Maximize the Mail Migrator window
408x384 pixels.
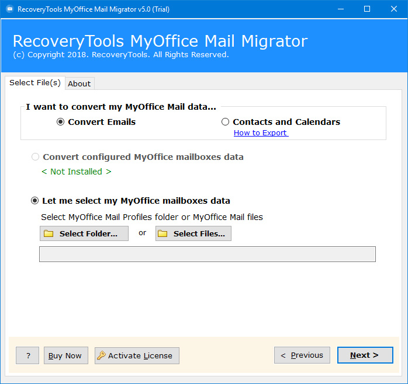point(367,9)
